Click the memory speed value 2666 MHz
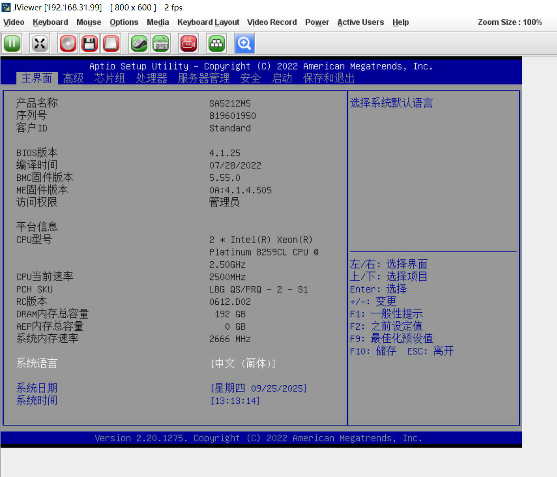 click(x=230, y=339)
